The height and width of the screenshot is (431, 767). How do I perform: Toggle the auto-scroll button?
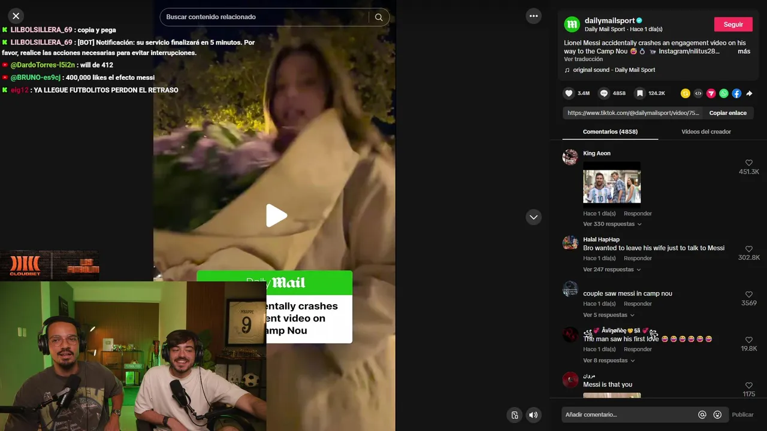coord(514,415)
